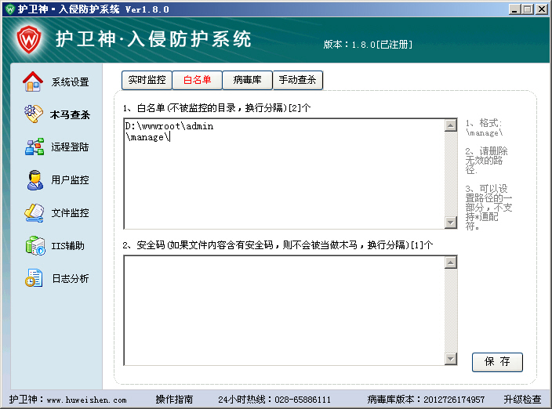Choose 文件监控 sidebar label
552x409 pixels.
70,213
